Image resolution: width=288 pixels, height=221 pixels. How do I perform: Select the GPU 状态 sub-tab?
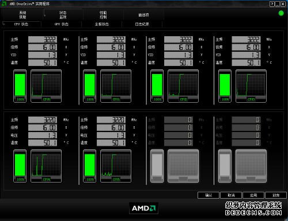62,24
